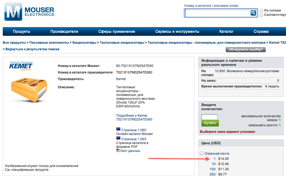This screenshot has height=176, width=286.
Task: Open Страница 1,093 PDF catalog link
Action: pos(134,139)
